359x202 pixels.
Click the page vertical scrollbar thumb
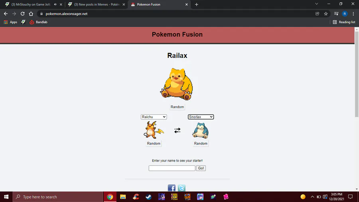357,74
